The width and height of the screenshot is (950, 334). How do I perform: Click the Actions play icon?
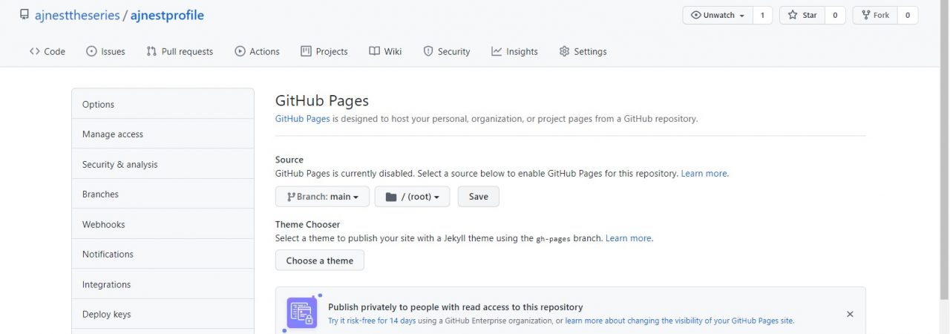[x=240, y=51]
